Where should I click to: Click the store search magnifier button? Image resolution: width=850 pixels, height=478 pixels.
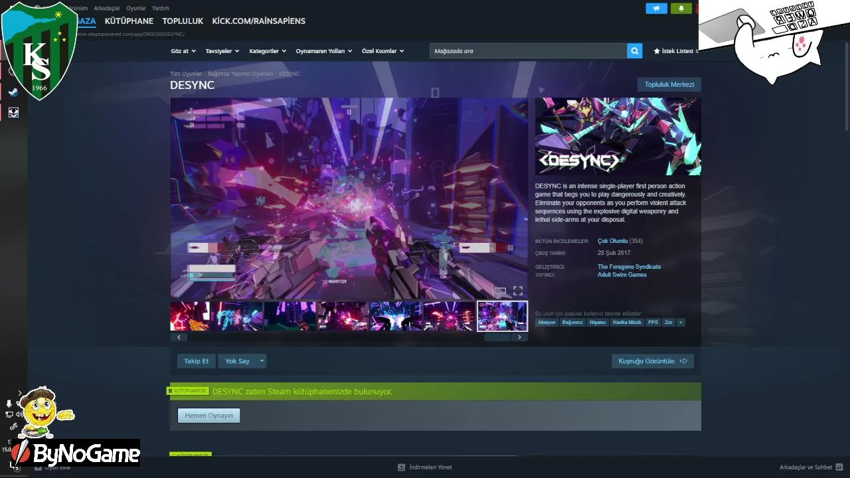tap(635, 50)
